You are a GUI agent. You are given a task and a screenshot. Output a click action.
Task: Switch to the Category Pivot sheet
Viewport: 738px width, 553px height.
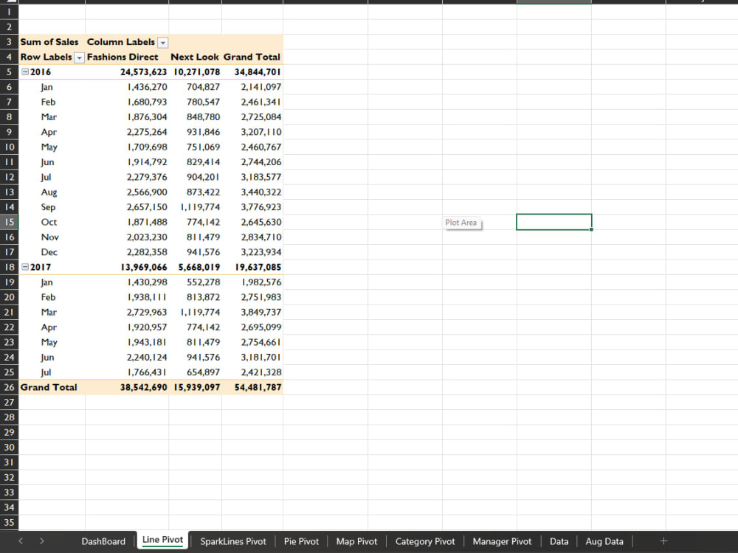pyautogui.click(x=424, y=540)
